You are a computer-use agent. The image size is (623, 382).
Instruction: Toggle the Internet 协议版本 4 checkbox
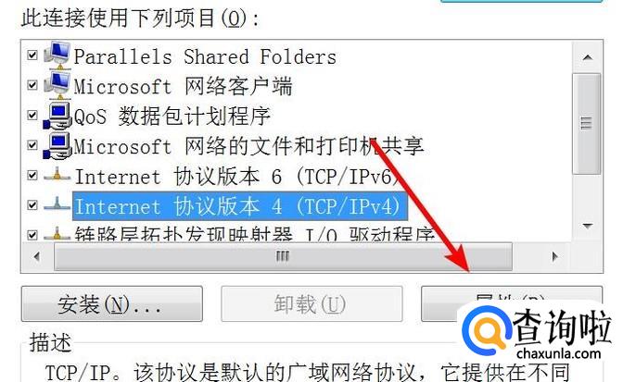coord(32,204)
